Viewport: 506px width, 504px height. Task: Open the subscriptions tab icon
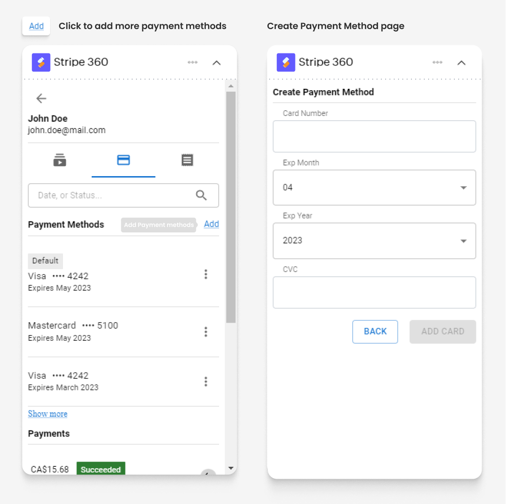pyautogui.click(x=60, y=160)
